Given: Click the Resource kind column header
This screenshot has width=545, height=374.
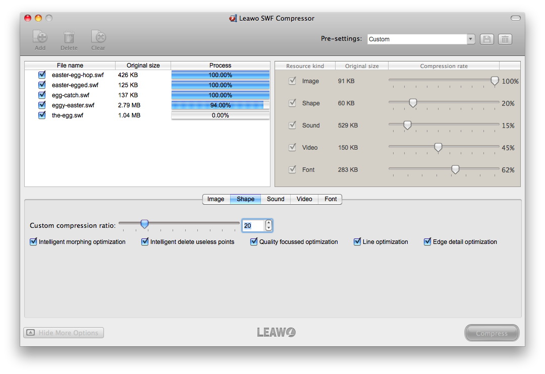Looking at the screenshot, I should [305, 66].
